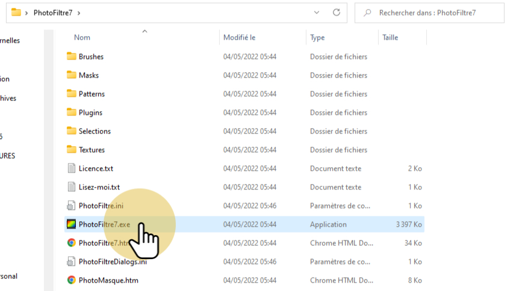Select the Textures folder name
The height and width of the screenshot is (291, 507).
coord(92,150)
